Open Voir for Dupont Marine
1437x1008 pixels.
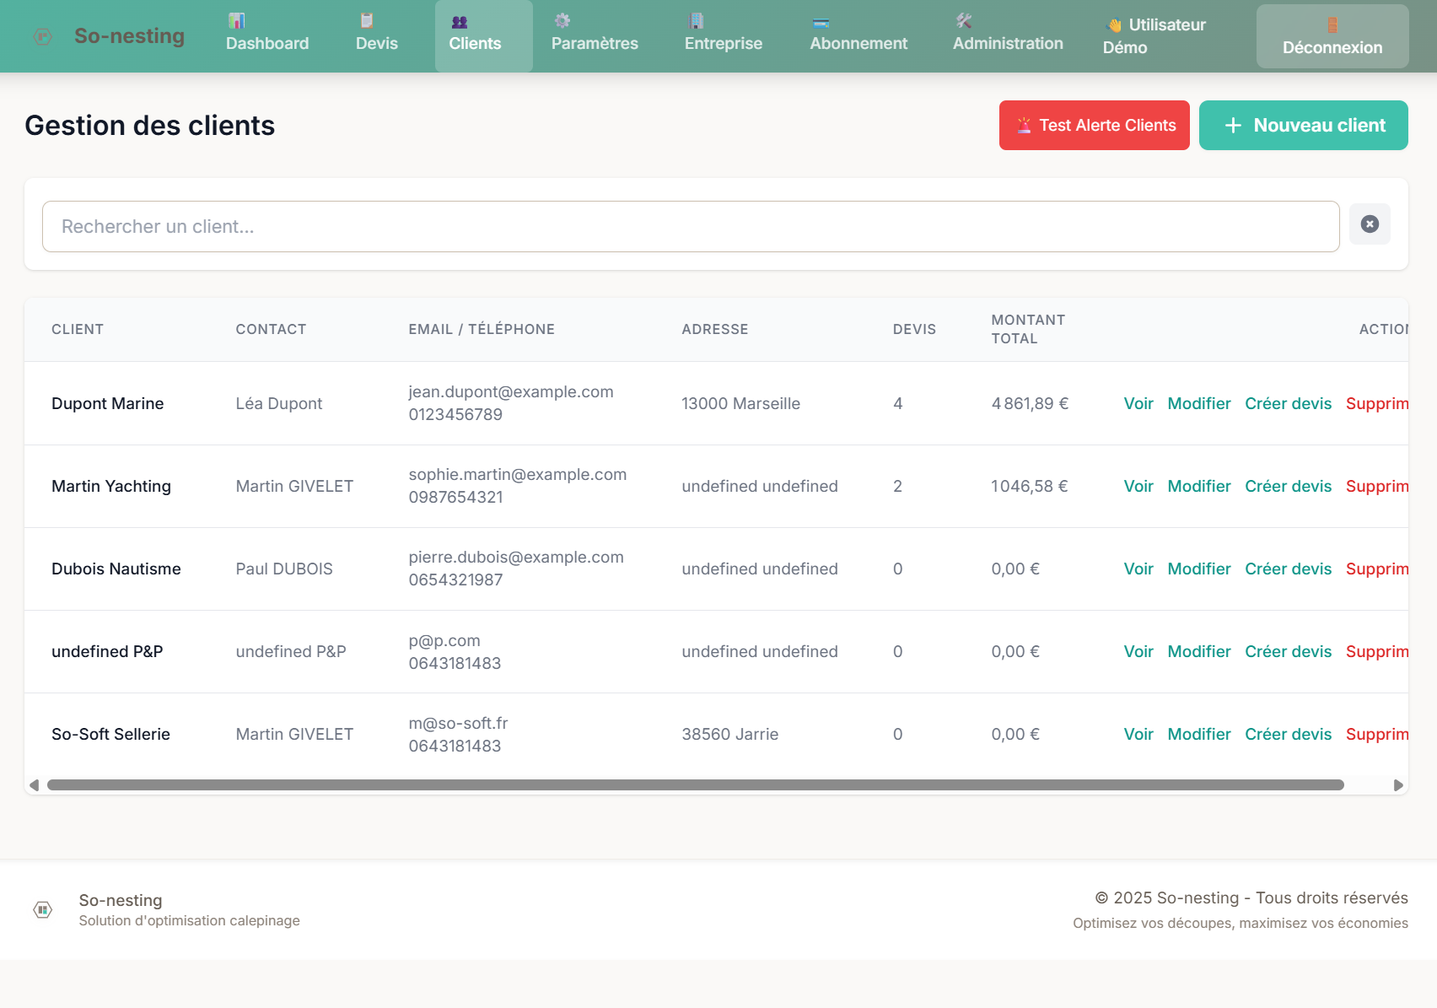pyautogui.click(x=1138, y=403)
